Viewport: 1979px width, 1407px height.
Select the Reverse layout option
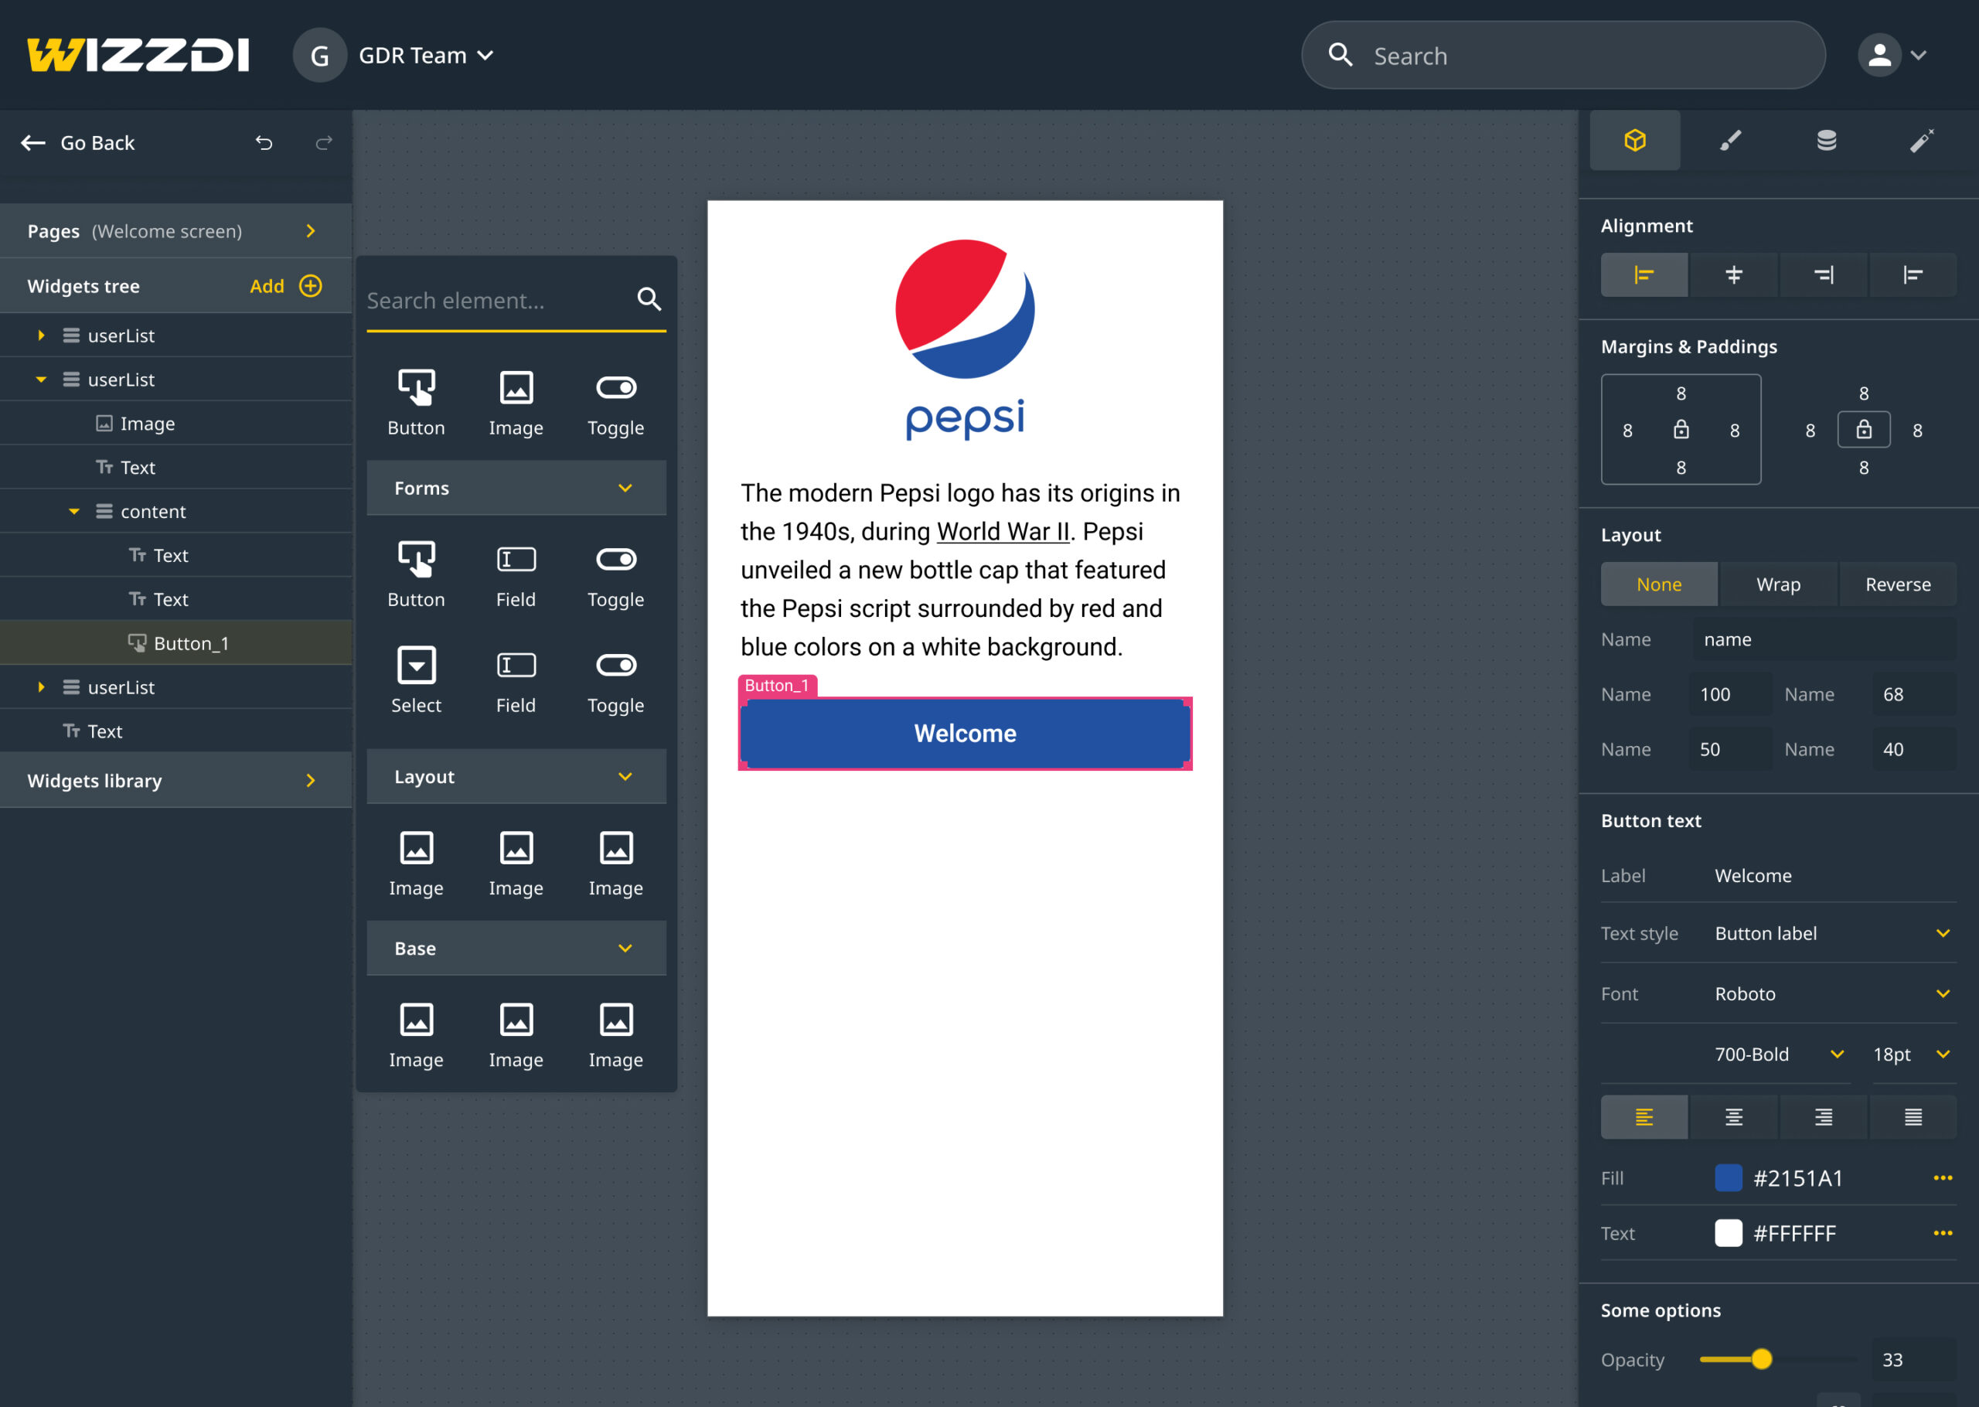[x=1898, y=584]
